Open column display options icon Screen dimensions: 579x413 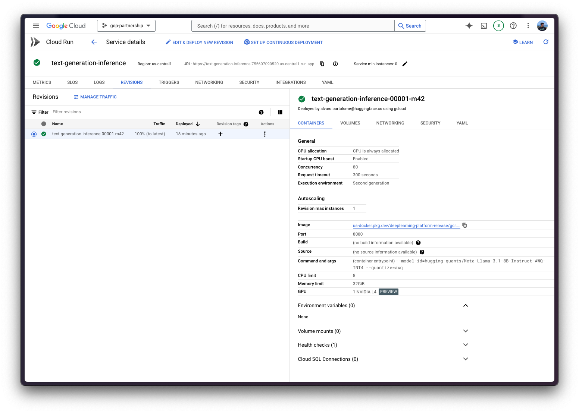click(280, 112)
